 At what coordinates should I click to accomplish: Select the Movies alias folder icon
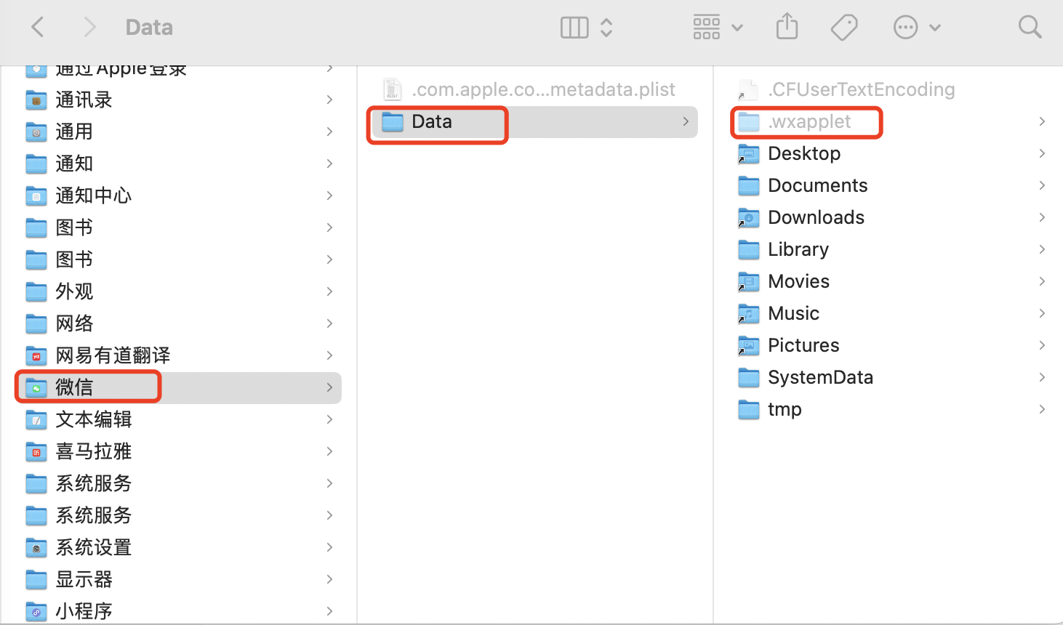[x=749, y=281]
